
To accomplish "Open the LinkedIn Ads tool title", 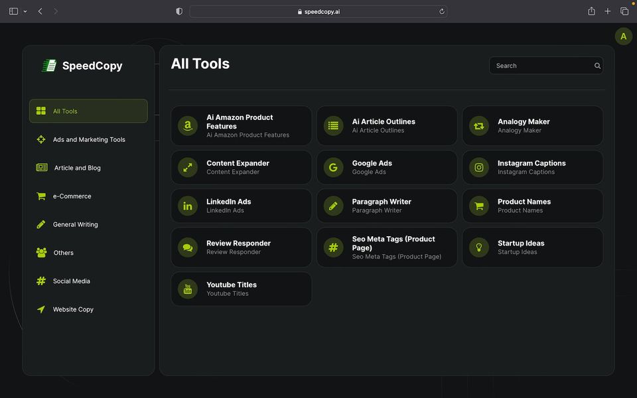I will pyautogui.click(x=228, y=202).
